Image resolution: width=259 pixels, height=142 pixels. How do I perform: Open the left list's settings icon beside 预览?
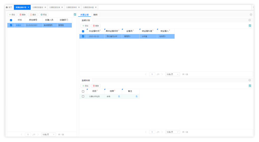click(x=75, y=15)
